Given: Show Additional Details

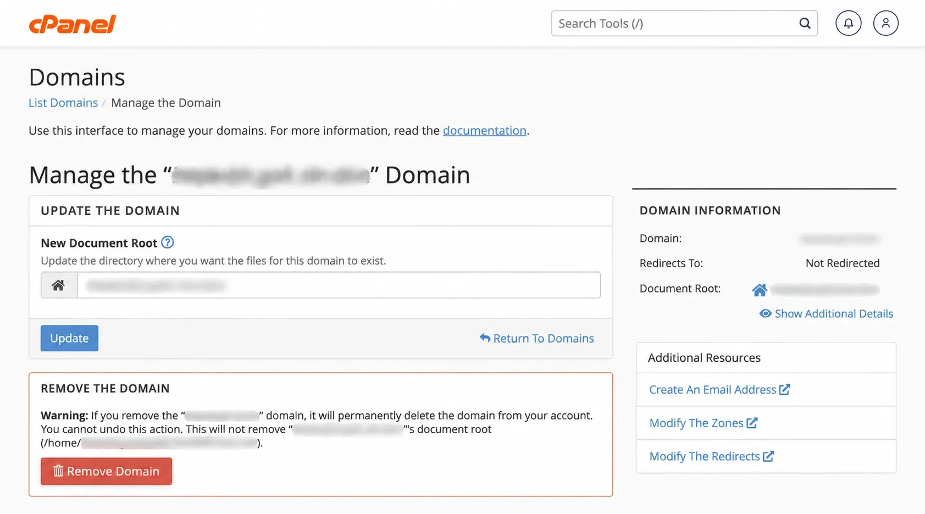Looking at the screenshot, I should pos(826,313).
